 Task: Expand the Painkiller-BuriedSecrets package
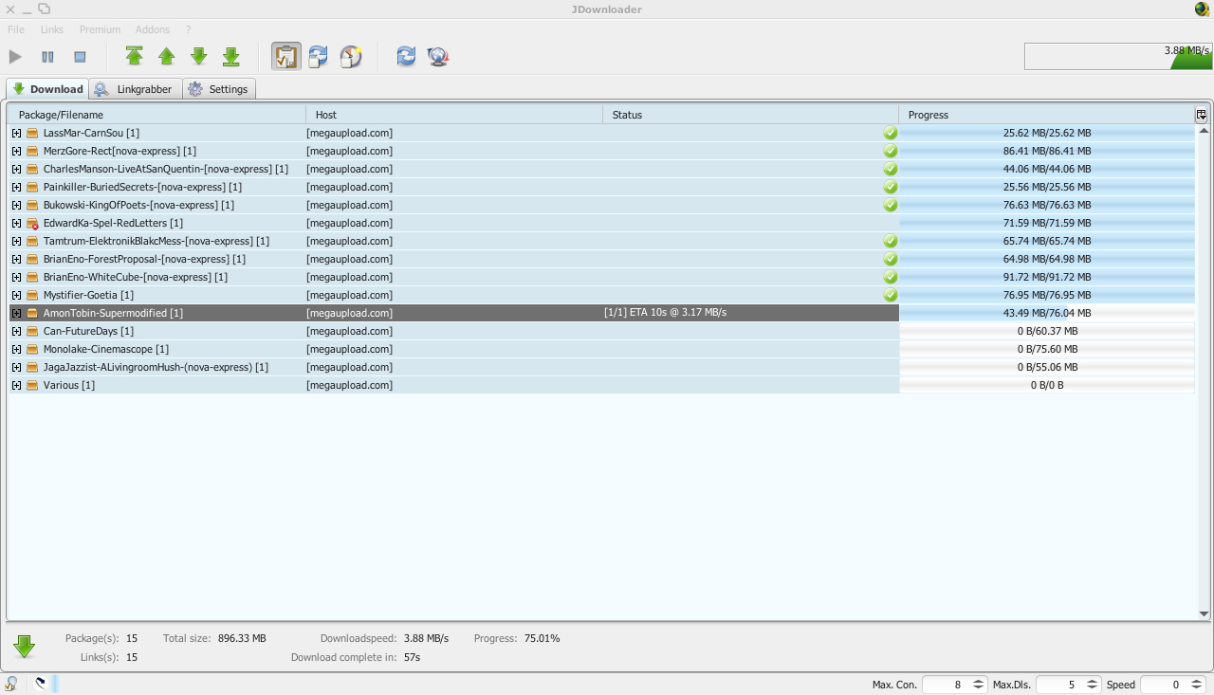pos(16,187)
